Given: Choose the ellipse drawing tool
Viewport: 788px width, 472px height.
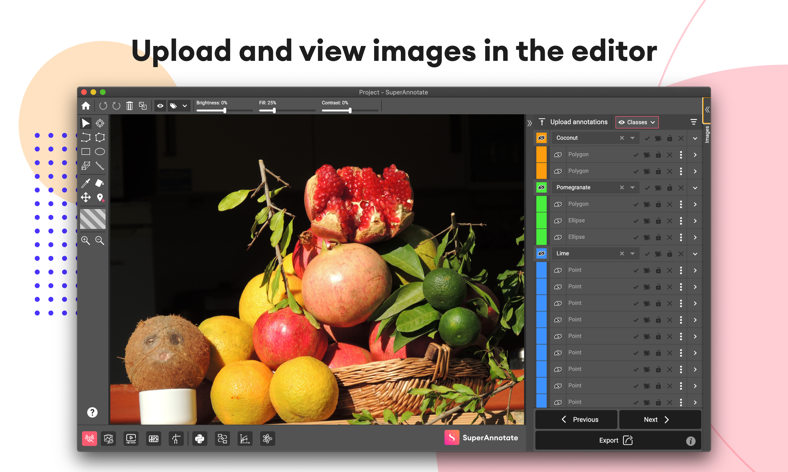Looking at the screenshot, I should coord(100,152).
